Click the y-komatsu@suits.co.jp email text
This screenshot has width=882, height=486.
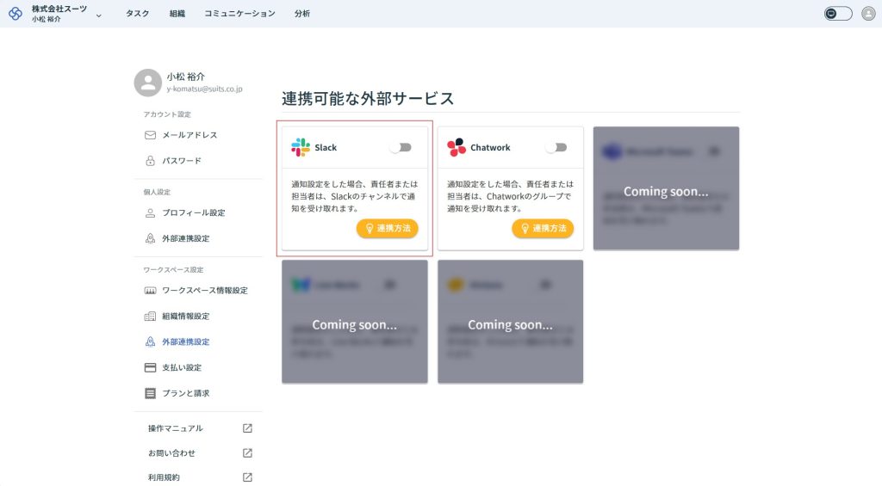204,89
